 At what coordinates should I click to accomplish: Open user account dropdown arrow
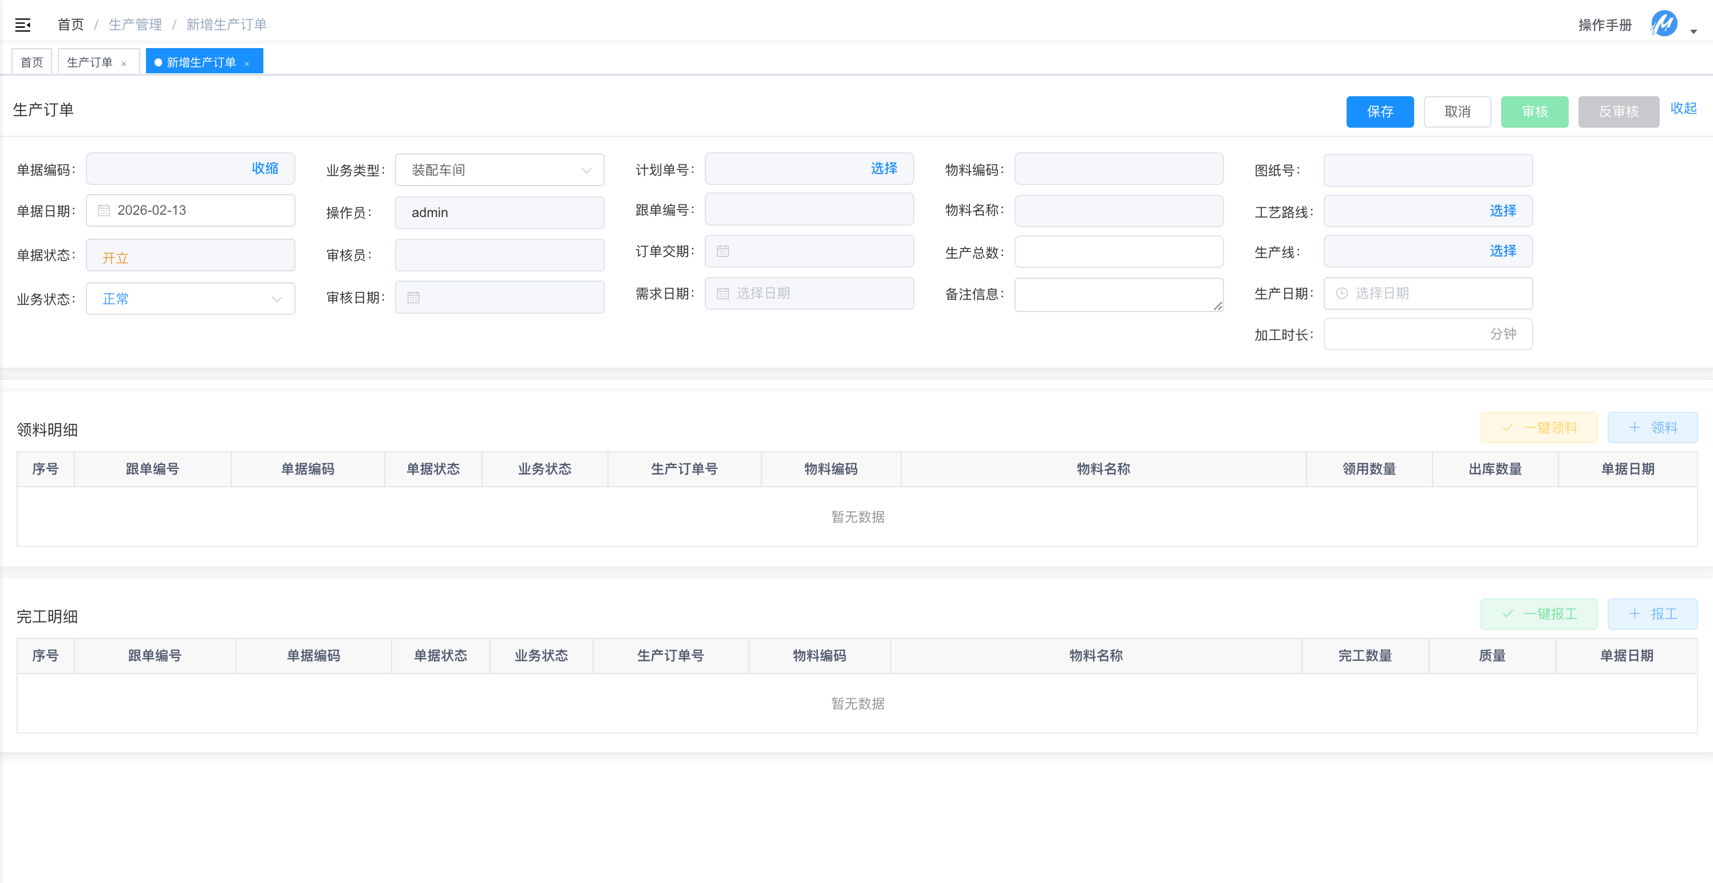point(1694,30)
